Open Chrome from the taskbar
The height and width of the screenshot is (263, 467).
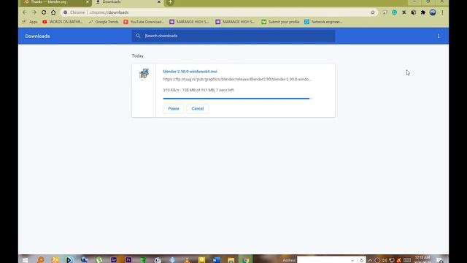245,260
